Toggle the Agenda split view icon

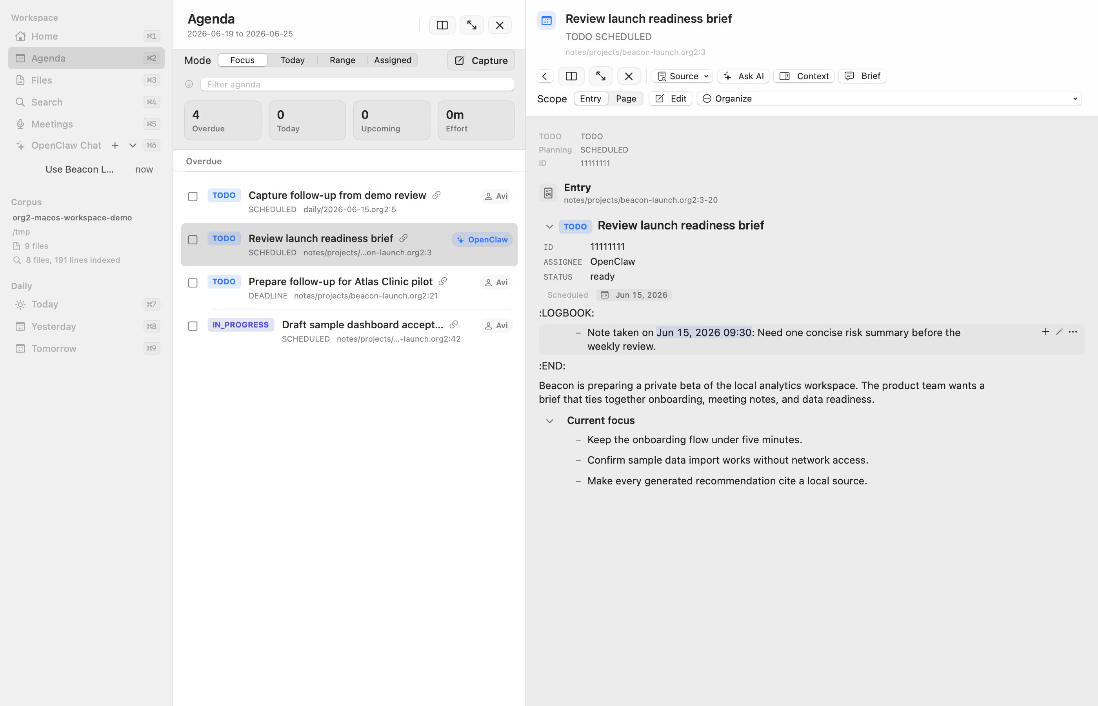coord(442,25)
